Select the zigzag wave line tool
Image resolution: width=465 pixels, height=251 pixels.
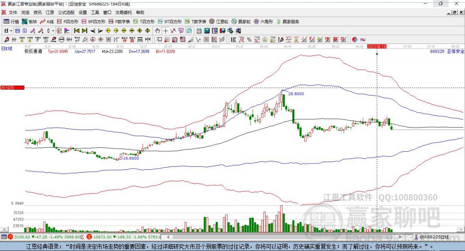tap(199, 40)
